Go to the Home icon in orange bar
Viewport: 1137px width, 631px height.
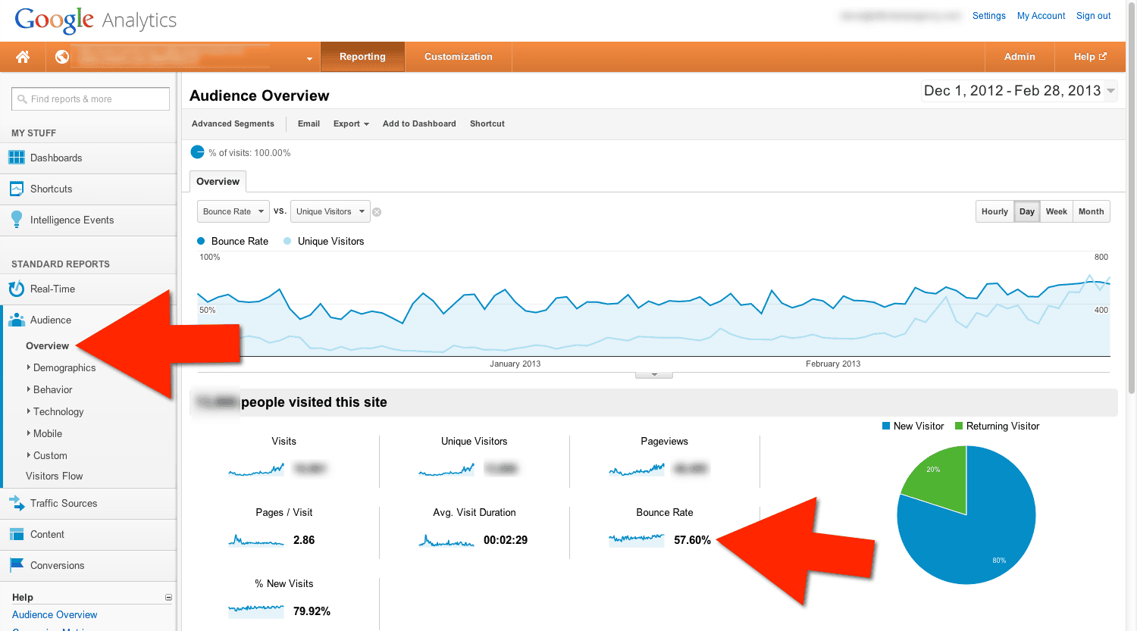(x=23, y=57)
